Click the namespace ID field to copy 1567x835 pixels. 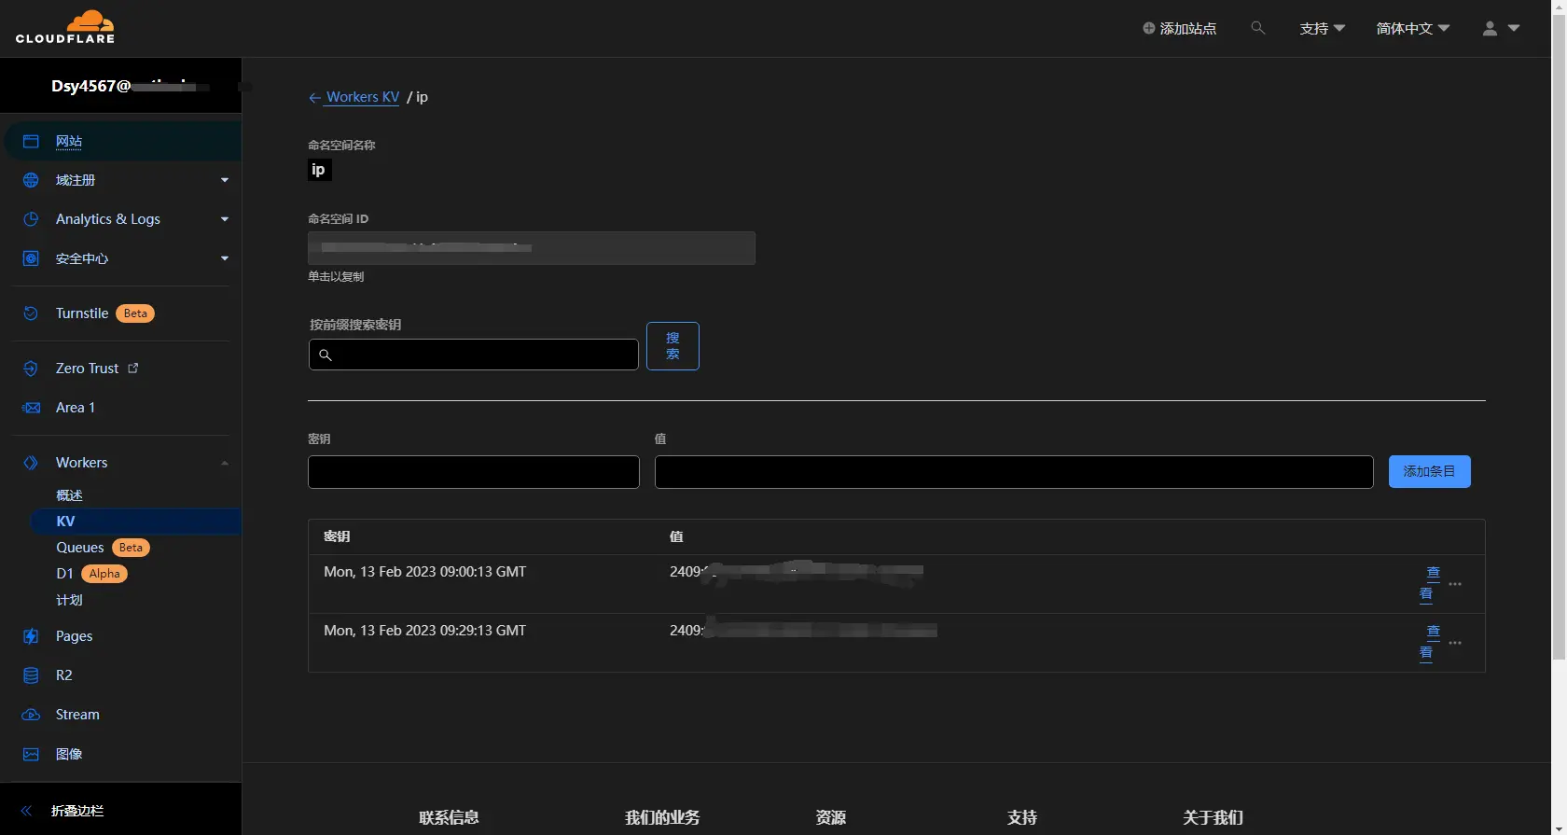pos(531,248)
